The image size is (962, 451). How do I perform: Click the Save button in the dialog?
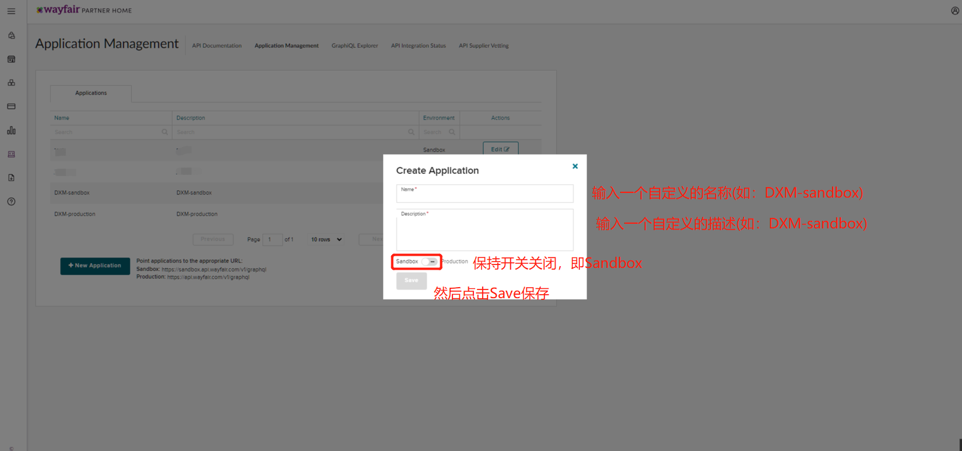click(411, 281)
